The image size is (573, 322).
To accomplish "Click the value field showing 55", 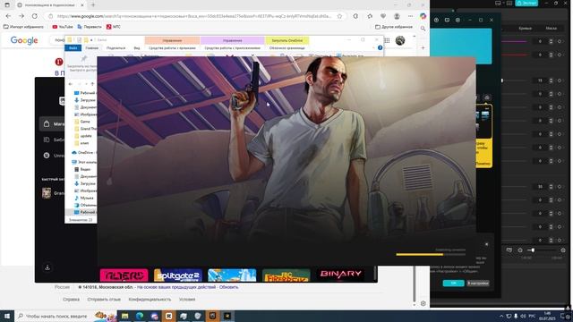I will pyautogui.click(x=540, y=187).
